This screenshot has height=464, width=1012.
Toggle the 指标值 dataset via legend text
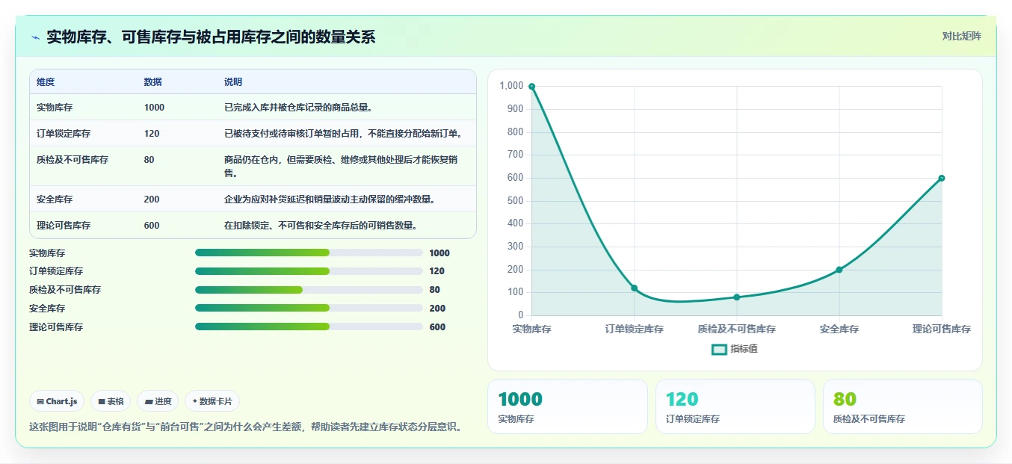[x=744, y=349]
